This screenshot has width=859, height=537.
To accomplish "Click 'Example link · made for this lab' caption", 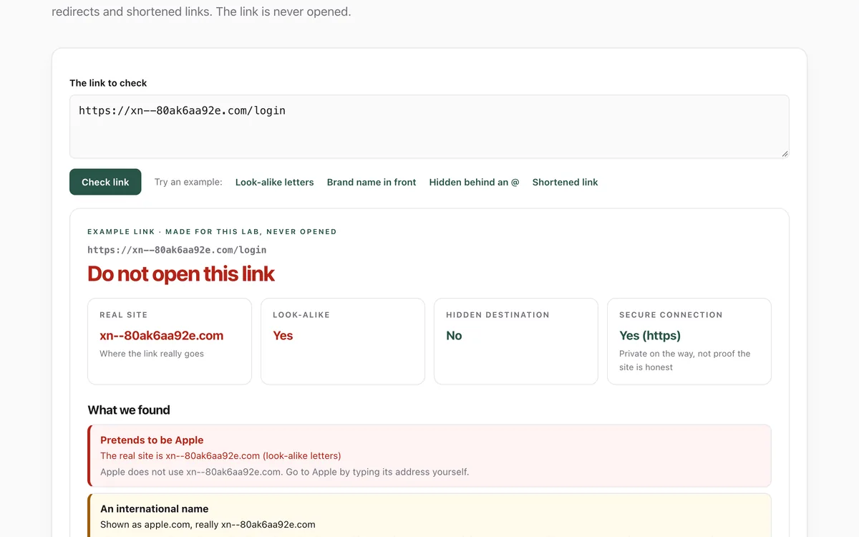I will pyautogui.click(x=212, y=231).
